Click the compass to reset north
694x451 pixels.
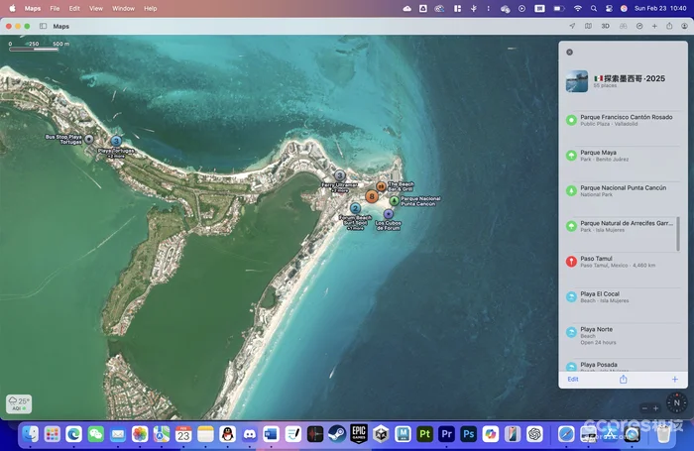677,402
